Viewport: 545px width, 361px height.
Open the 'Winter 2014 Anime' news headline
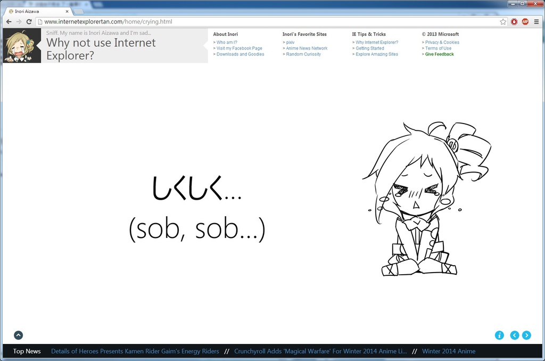[x=449, y=351]
